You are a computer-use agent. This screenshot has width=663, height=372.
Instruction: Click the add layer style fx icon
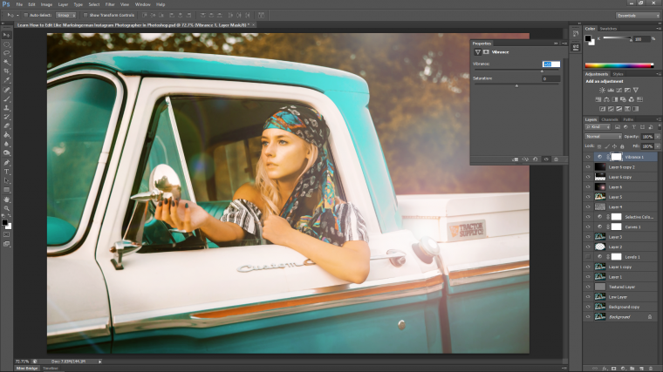(x=605, y=369)
